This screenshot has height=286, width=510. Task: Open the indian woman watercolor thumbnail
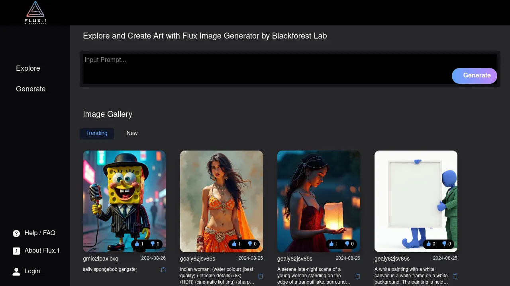point(222,201)
